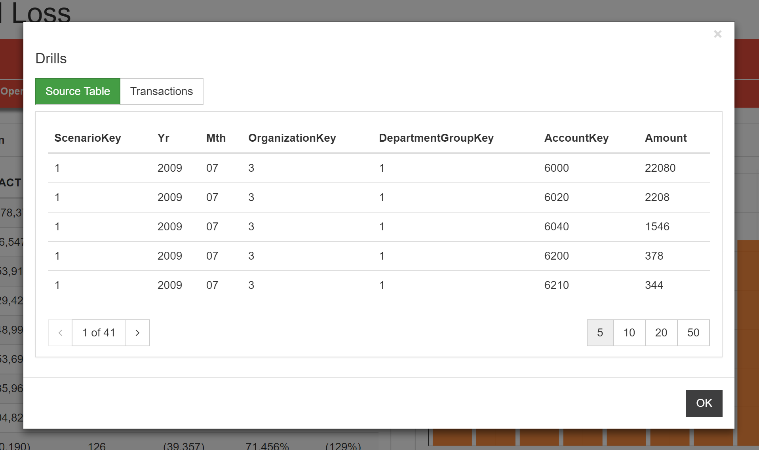Switch to the Transactions tab

point(162,91)
